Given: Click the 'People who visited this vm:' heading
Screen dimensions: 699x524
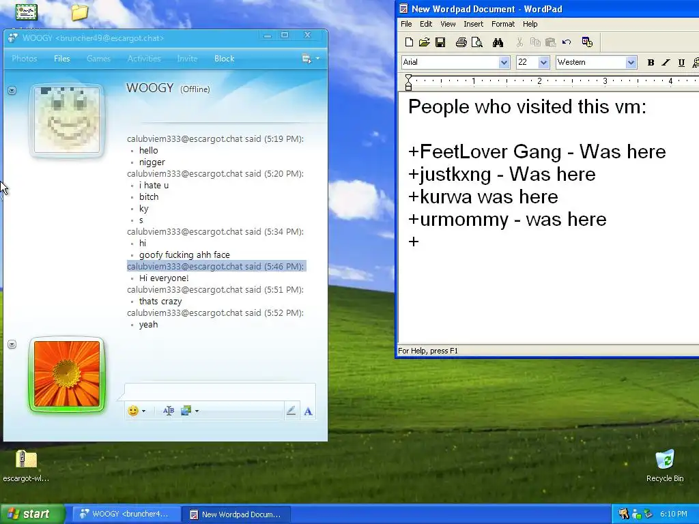Looking at the screenshot, I should pos(527,107).
